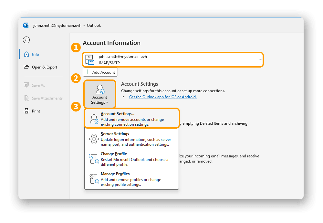Click the Change Profile icon
The image size is (323, 223).
94,159
